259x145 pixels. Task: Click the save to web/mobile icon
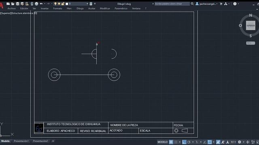click(32, 4)
